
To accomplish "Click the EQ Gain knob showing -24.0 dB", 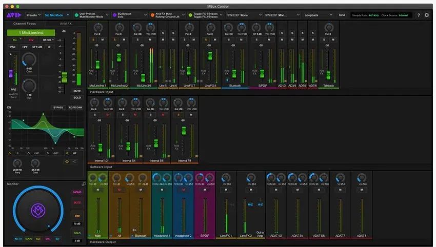I will (35, 163).
